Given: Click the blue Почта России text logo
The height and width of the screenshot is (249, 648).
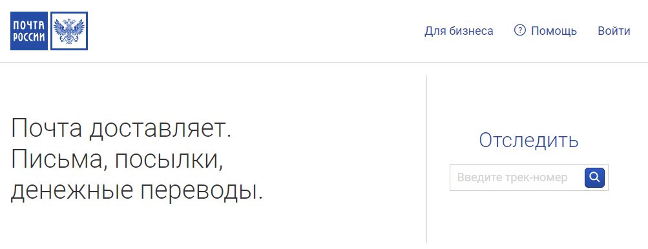Looking at the screenshot, I should click(x=29, y=31).
